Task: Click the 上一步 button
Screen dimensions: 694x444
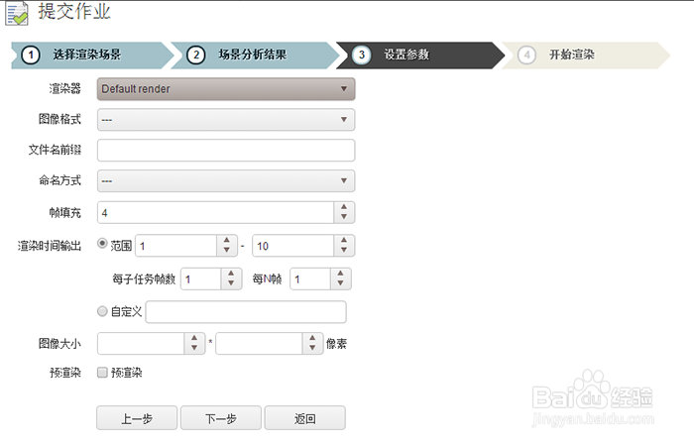Action: [137, 418]
